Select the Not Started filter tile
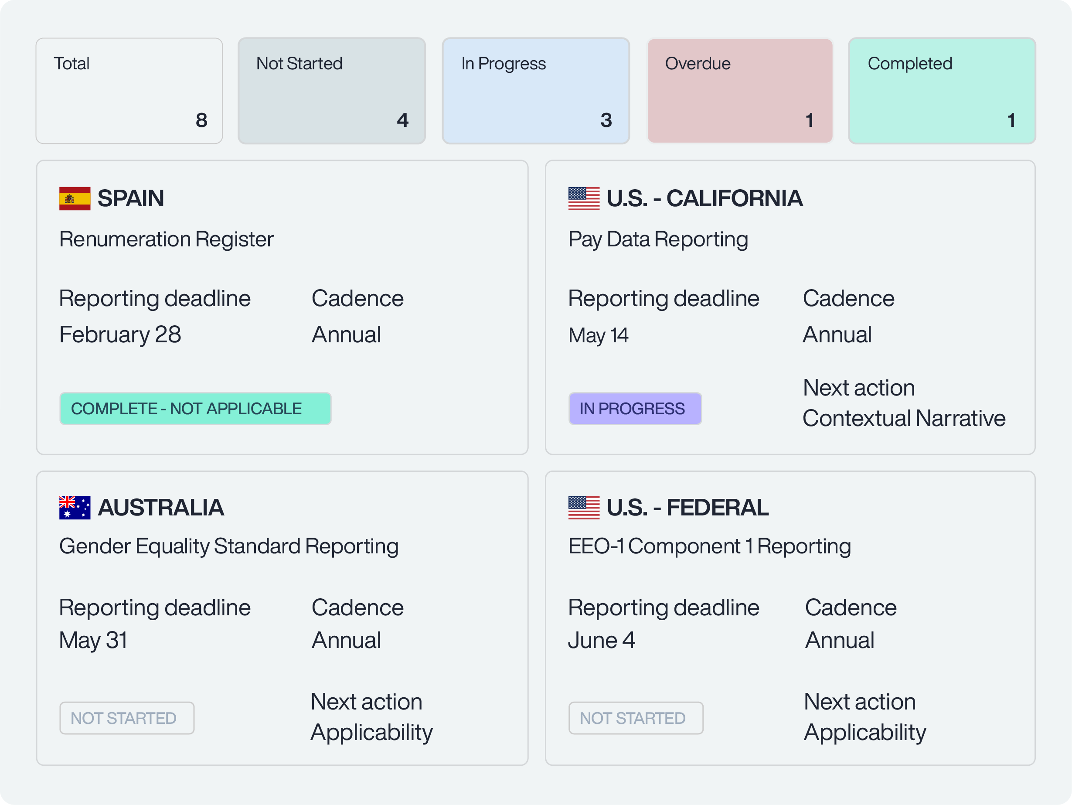 tap(332, 91)
